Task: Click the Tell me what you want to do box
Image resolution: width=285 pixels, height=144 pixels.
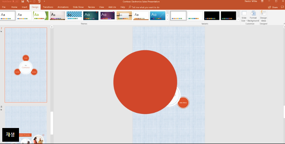Action: point(144,7)
